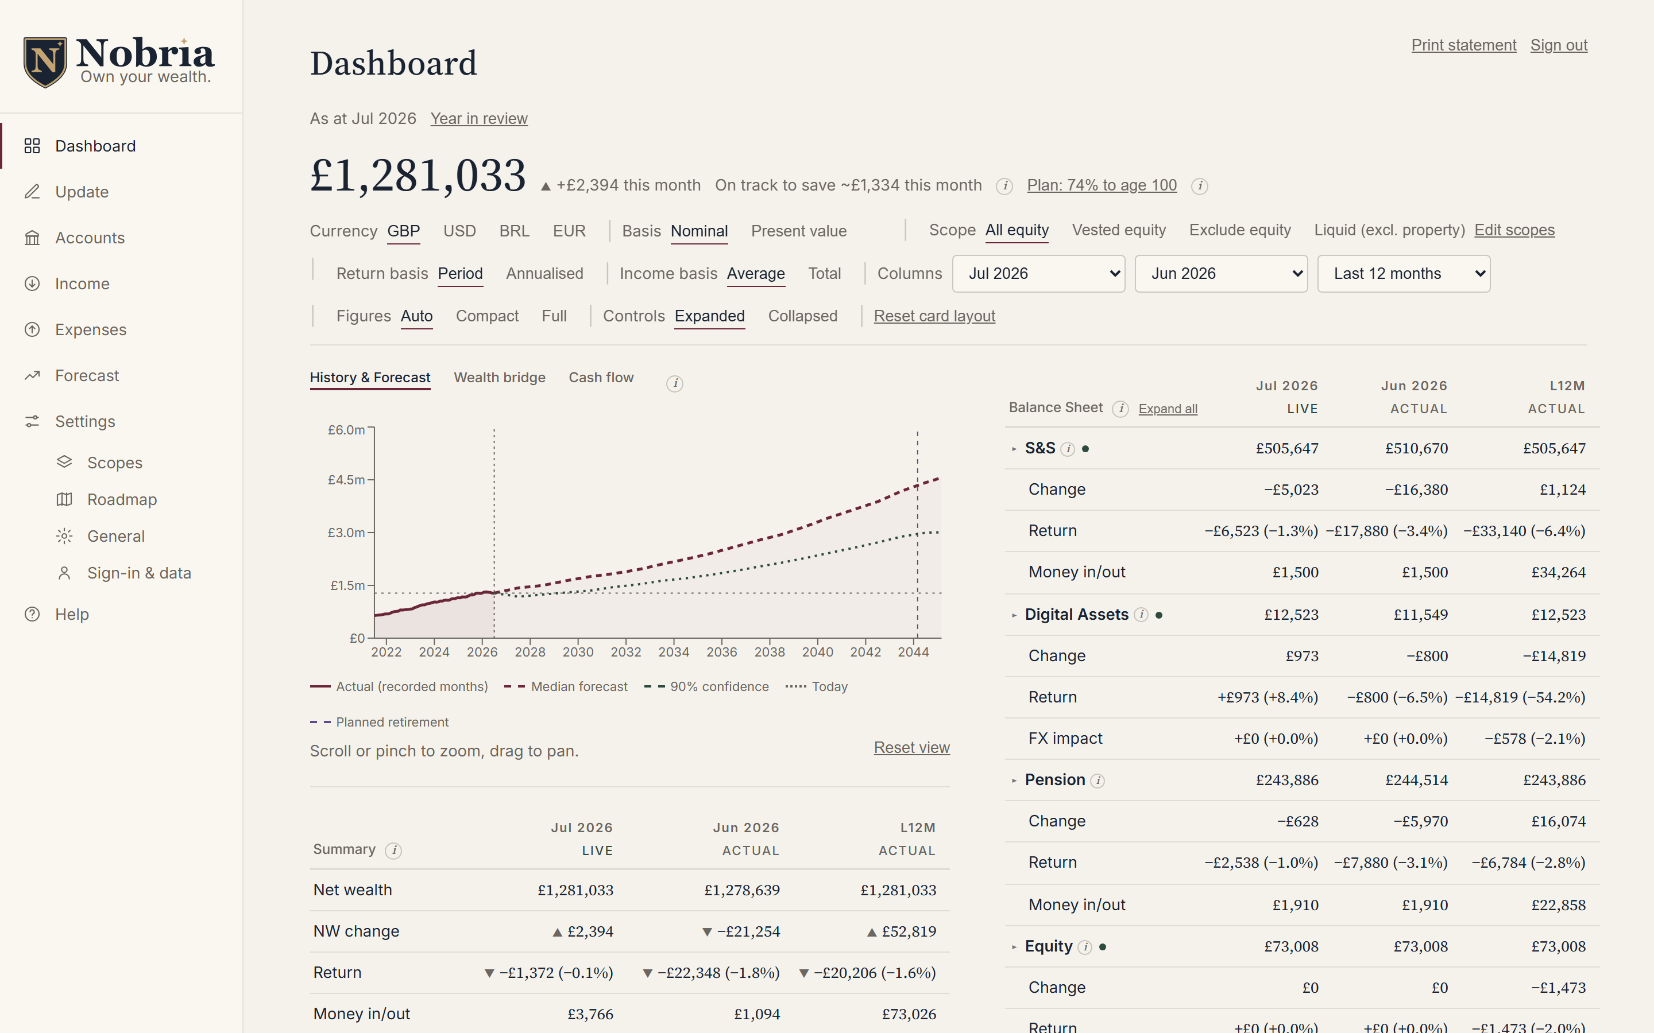
Task: Click info icon next to Balance Sheet
Action: tap(1120, 409)
